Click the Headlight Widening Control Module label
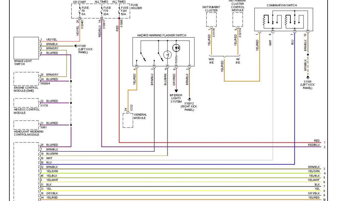The image size is (343, 201). pyautogui.click(x=29, y=133)
